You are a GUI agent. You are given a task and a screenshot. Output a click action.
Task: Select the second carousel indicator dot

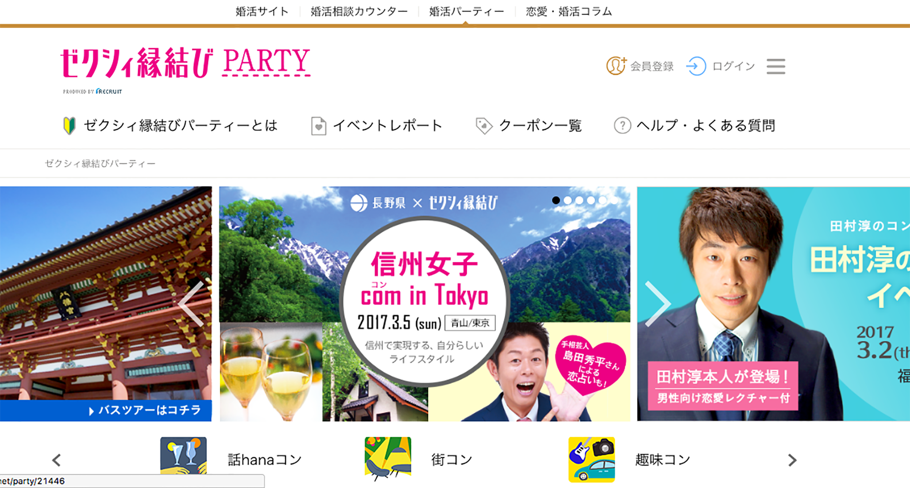[568, 200]
